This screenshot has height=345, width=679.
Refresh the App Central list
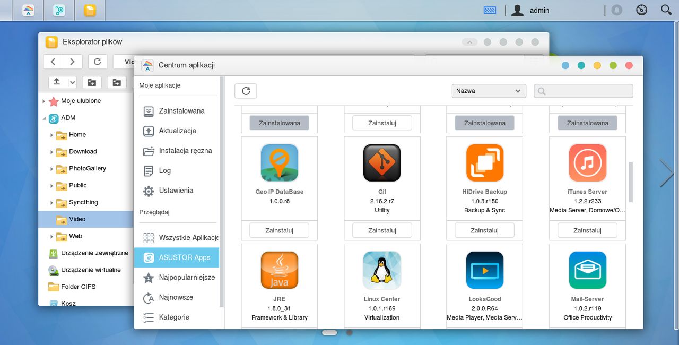click(x=246, y=91)
